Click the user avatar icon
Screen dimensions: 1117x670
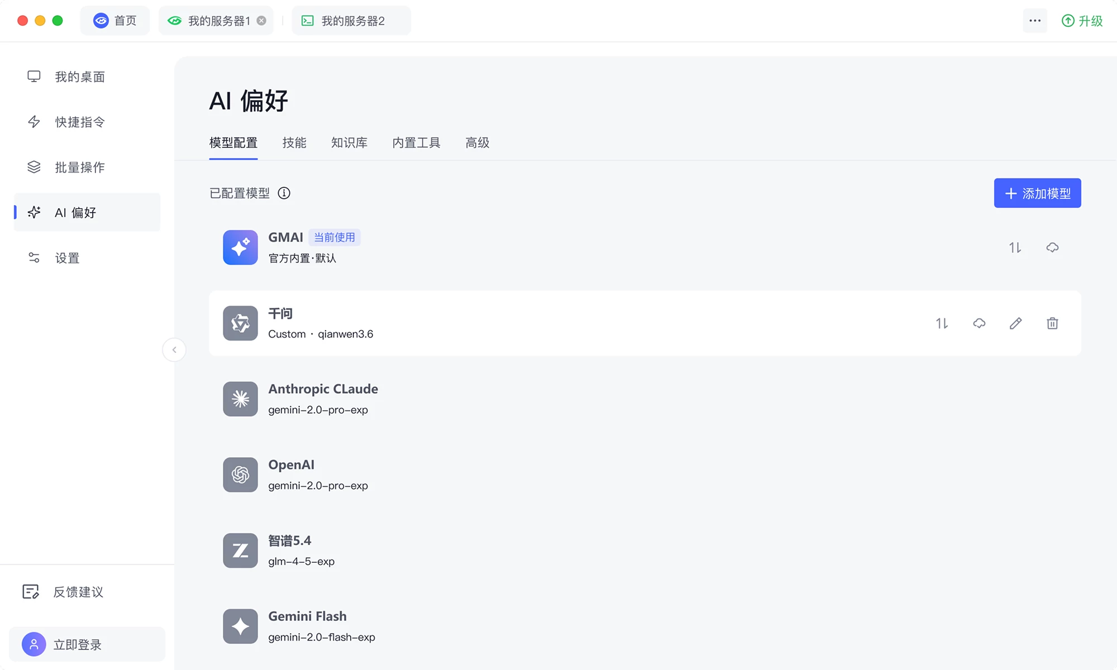click(x=34, y=644)
